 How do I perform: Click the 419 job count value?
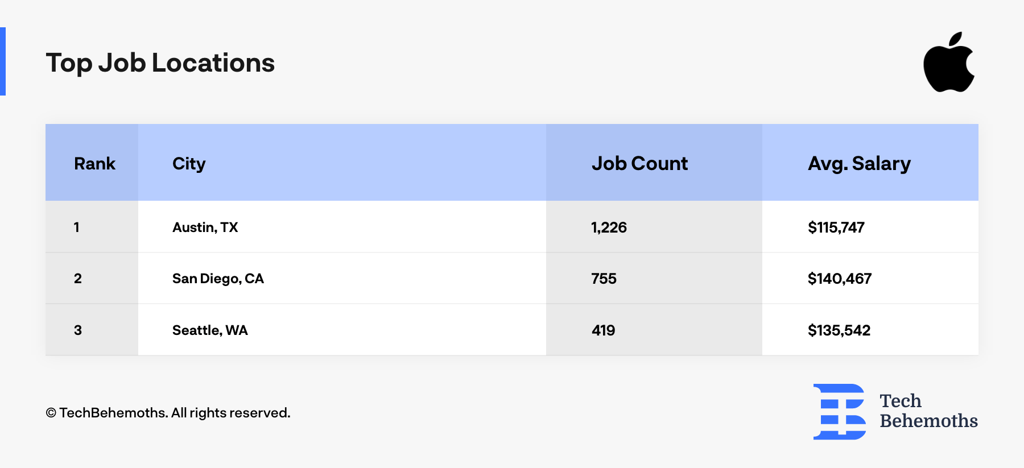click(x=603, y=330)
